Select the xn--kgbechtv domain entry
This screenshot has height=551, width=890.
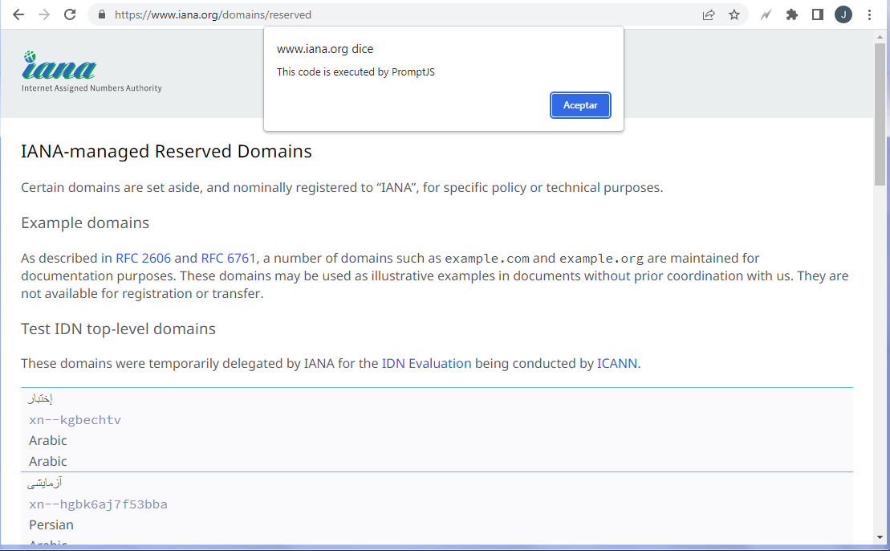point(75,420)
